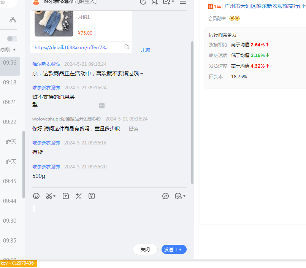306x268 pixels.
Task: Open the calculator icon in chat toolbar
Action: pyautogui.click(x=79, y=196)
